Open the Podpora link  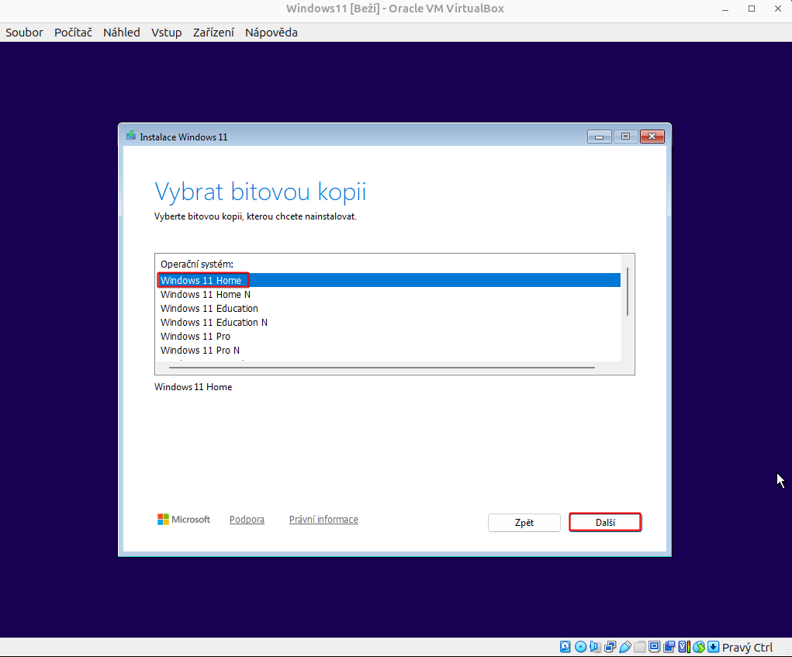[247, 520]
